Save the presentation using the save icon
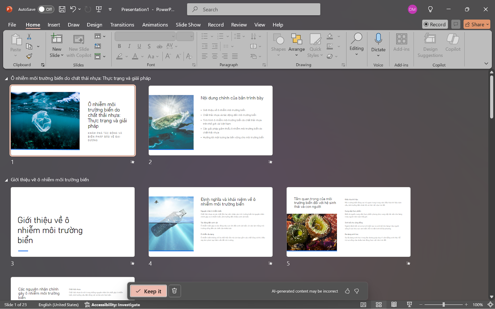This screenshot has width=495, height=309. click(62, 9)
